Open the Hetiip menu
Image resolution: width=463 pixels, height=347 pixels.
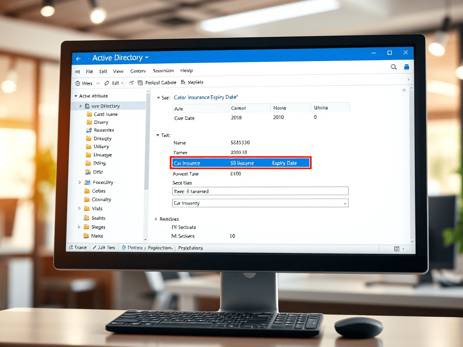(187, 70)
